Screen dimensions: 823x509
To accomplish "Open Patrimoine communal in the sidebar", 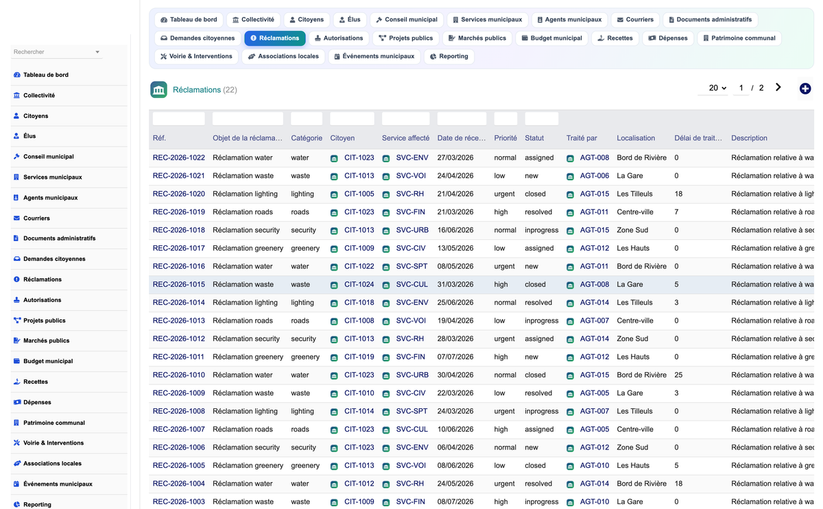I will click(x=53, y=423).
